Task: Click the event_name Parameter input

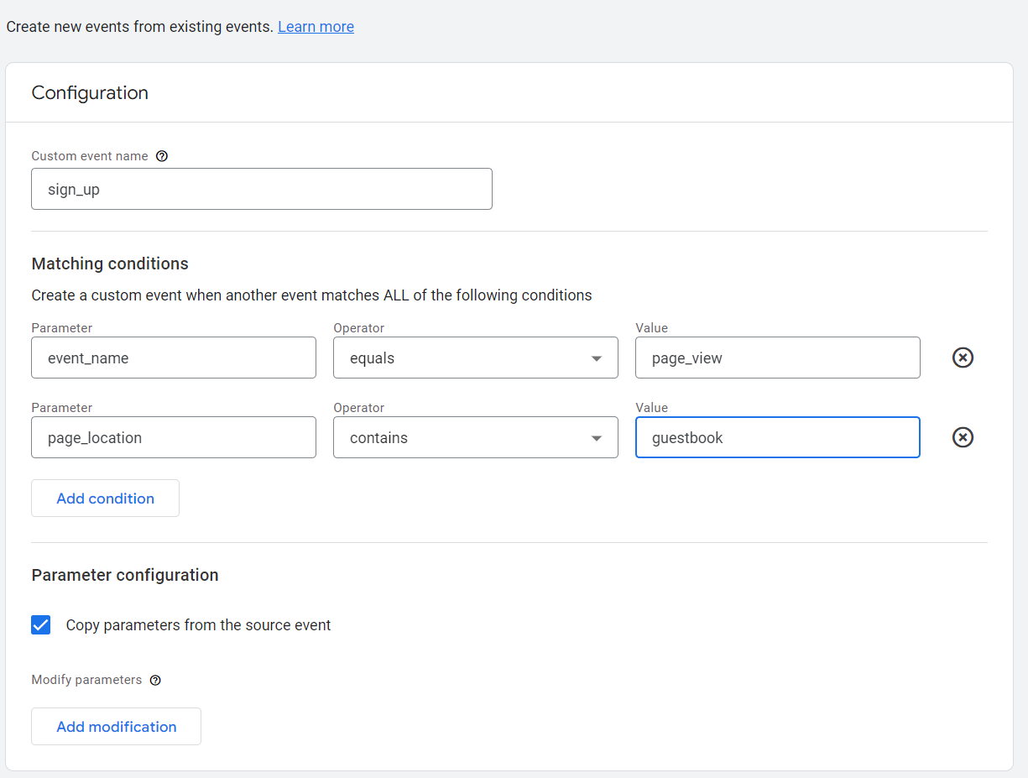Action: [x=173, y=358]
